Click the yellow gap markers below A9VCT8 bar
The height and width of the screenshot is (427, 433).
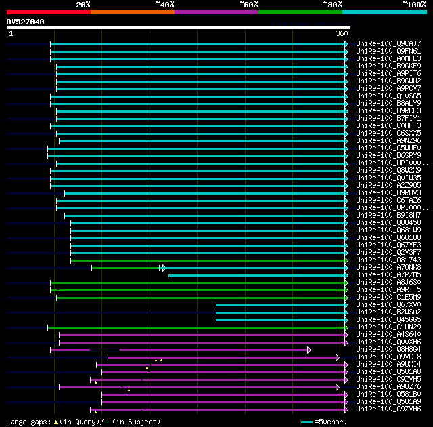coord(158,360)
